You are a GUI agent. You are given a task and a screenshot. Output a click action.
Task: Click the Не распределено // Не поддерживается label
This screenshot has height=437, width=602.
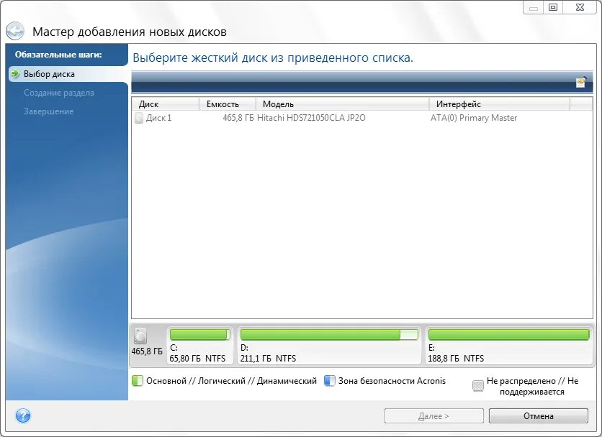click(532, 386)
